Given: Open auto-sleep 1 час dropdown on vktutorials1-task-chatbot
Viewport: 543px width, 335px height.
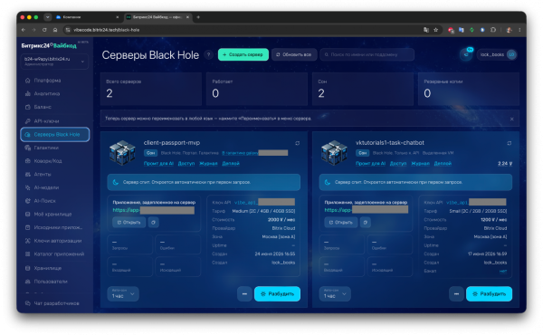Looking at the screenshot, I should 335,293.
